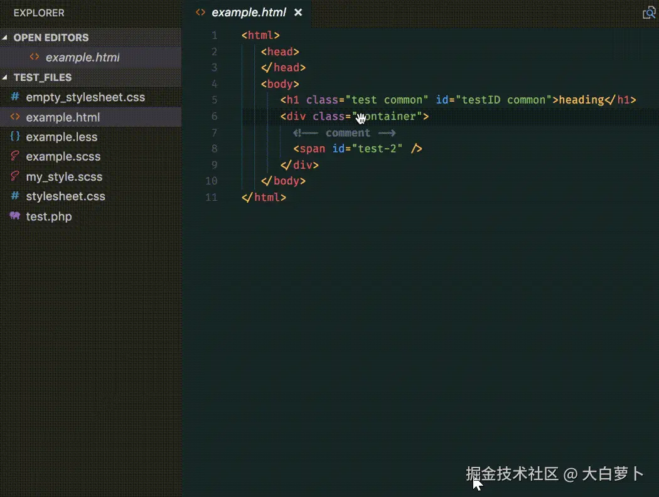
Task: Close the example.html editor tab
Action: (x=298, y=12)
